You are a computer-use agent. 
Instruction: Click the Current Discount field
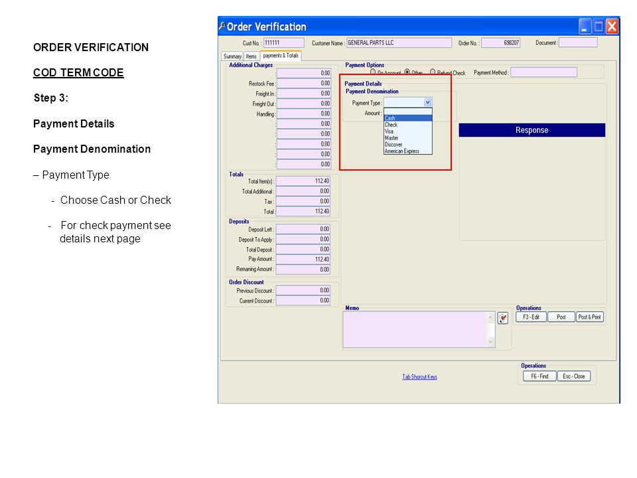pyautogui.click(x=303, y=301)
